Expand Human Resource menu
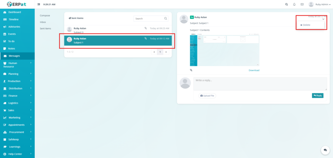The image size is (333, 158). (17, 65)
